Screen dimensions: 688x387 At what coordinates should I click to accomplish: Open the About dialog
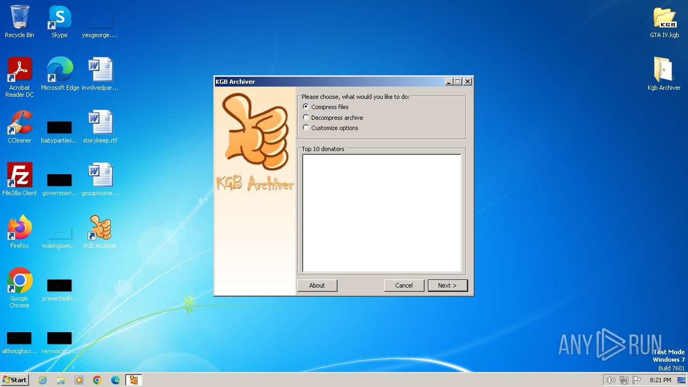(317, 285)
